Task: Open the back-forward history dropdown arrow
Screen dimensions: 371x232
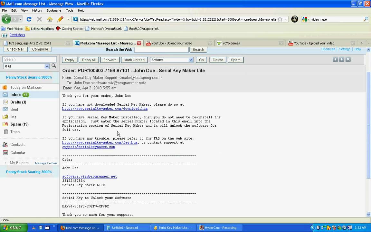Action: [x=21, y=19]
